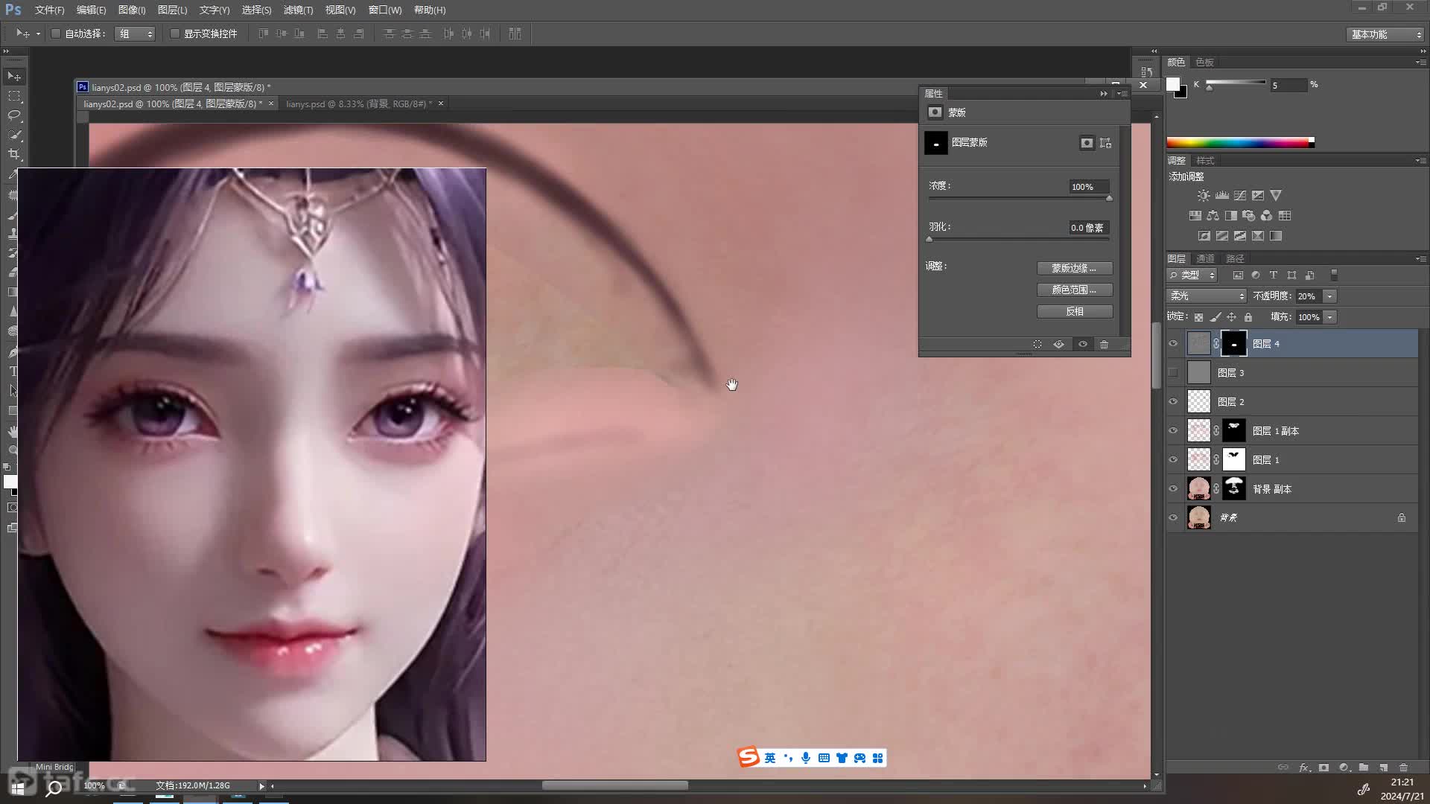Open blend mode 柔光 dropdown

click(1207, 296)
